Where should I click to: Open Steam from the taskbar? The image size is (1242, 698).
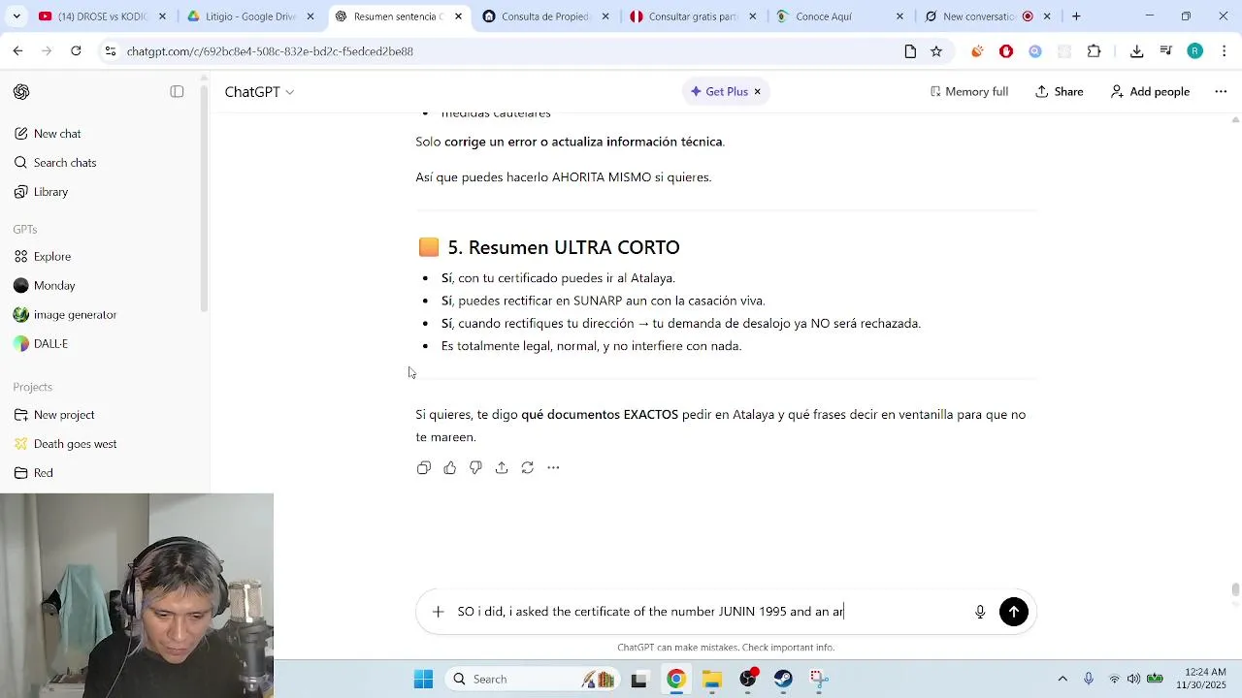(784, 680)
